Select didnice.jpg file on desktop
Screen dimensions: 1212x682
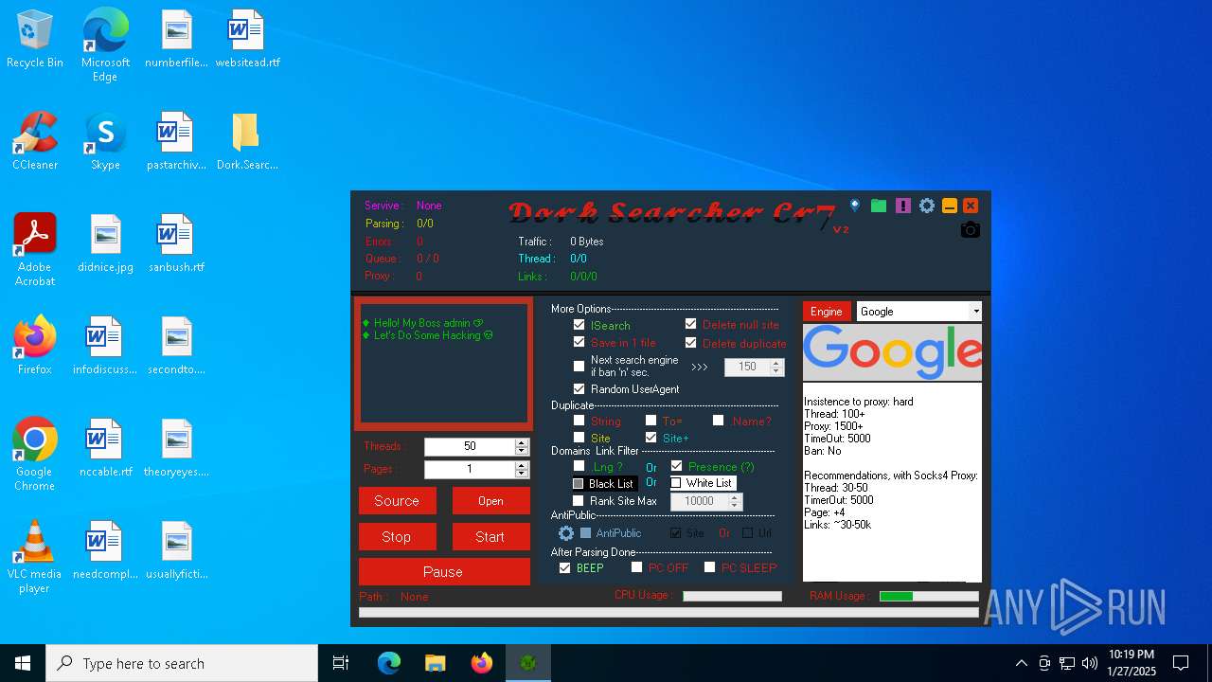click(105, 244)
